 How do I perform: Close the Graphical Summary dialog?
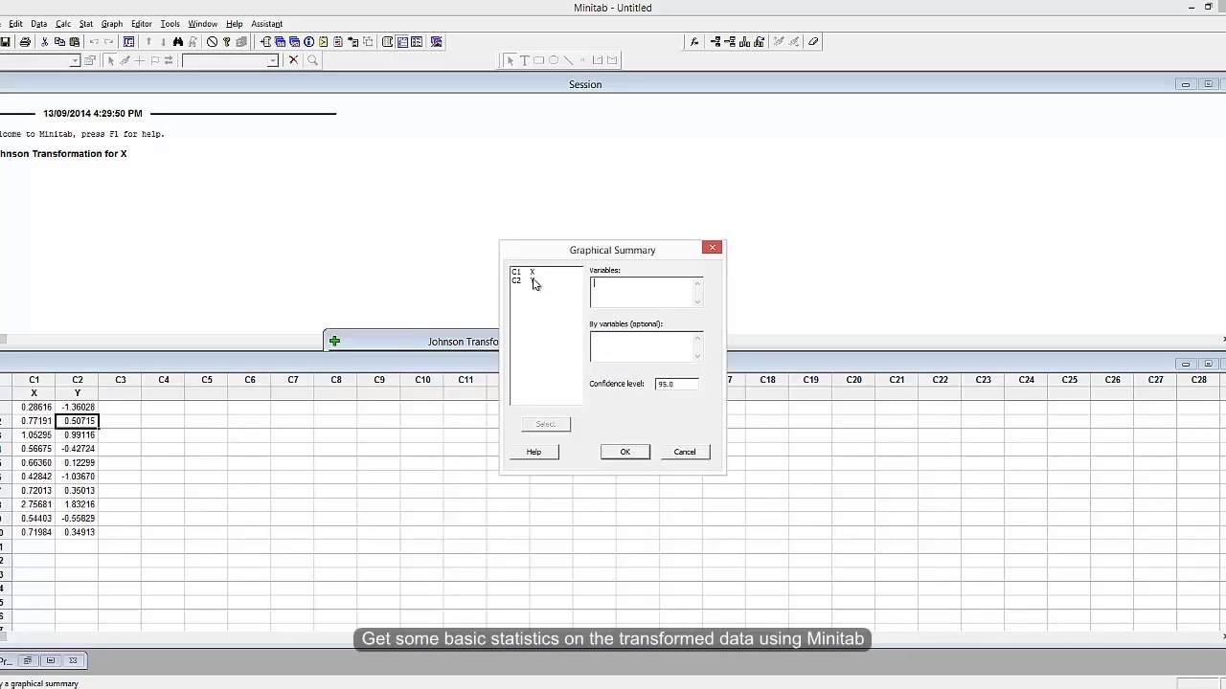pyautogui.click(x=712, y=248)
